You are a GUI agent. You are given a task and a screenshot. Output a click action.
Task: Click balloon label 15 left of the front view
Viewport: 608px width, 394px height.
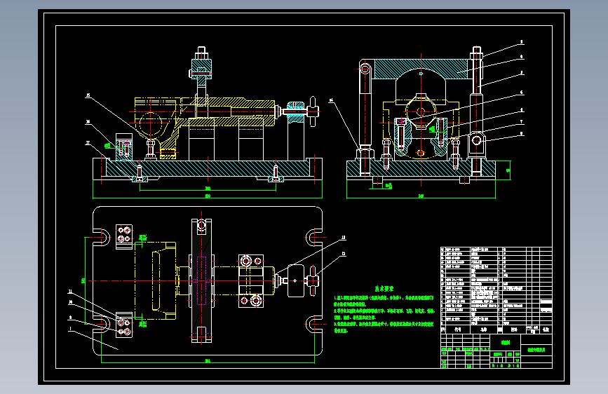88,95
